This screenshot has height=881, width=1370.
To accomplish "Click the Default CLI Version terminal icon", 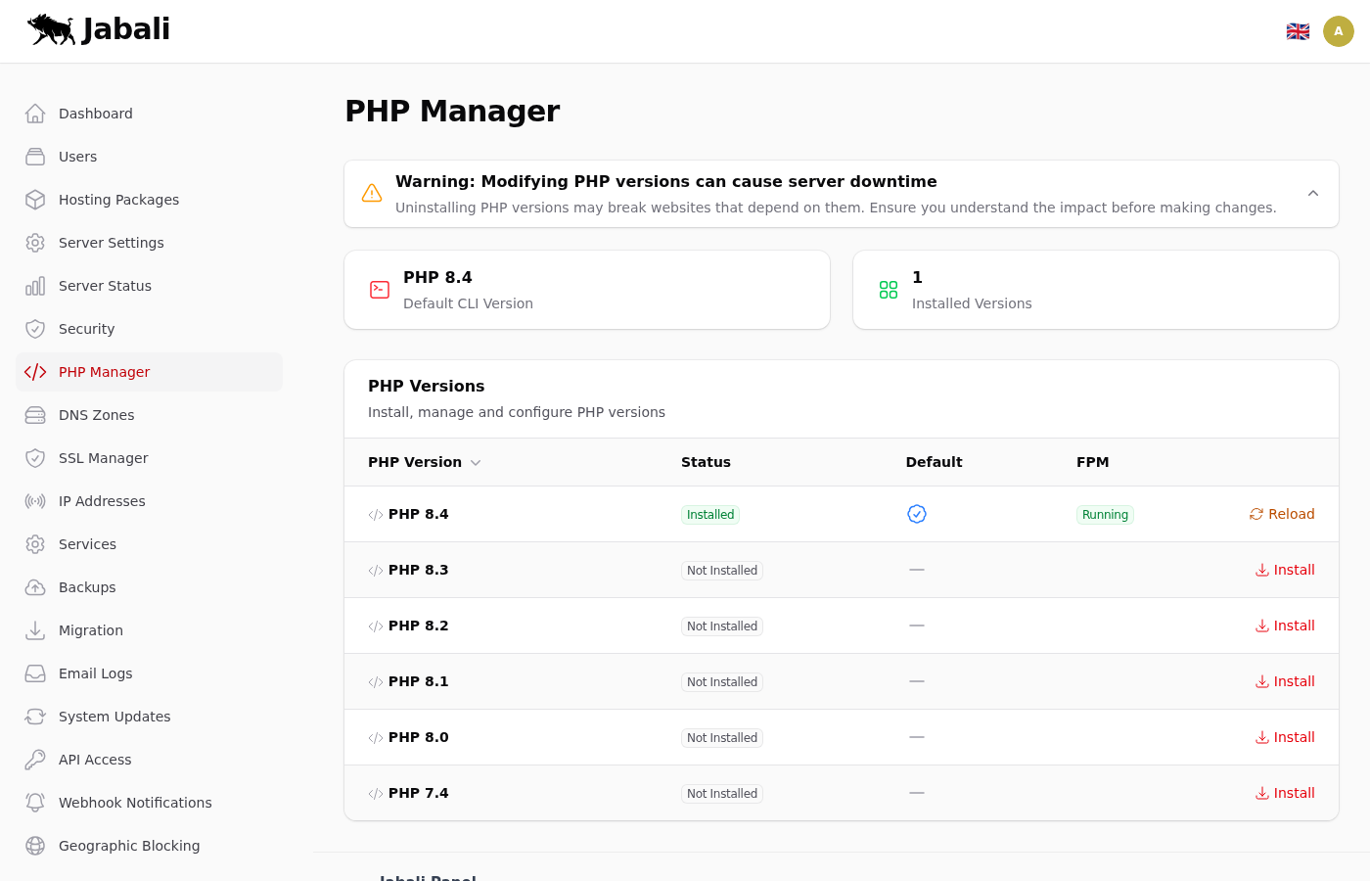I will (380, 290).
